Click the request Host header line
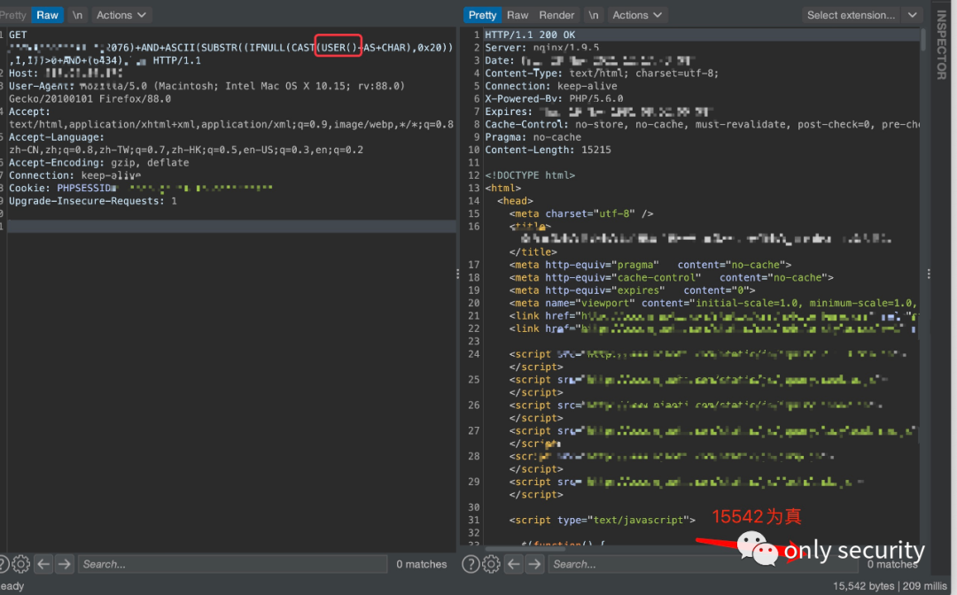Screen dimensions: 957x595 point(66,73)
